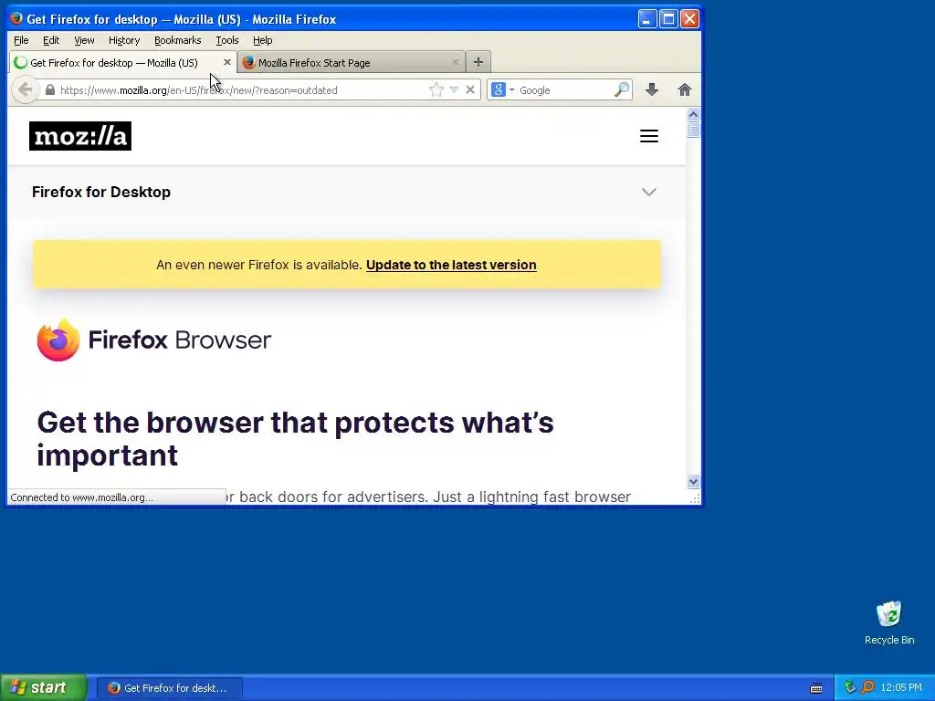Open the Windows start button
The width and height of the screenshot is (935, 701).
click(x=43, y=688)
